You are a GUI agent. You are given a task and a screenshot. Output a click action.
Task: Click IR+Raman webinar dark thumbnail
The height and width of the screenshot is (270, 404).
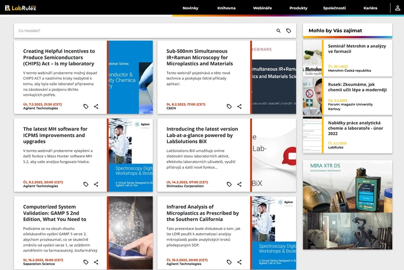point(274,77)
